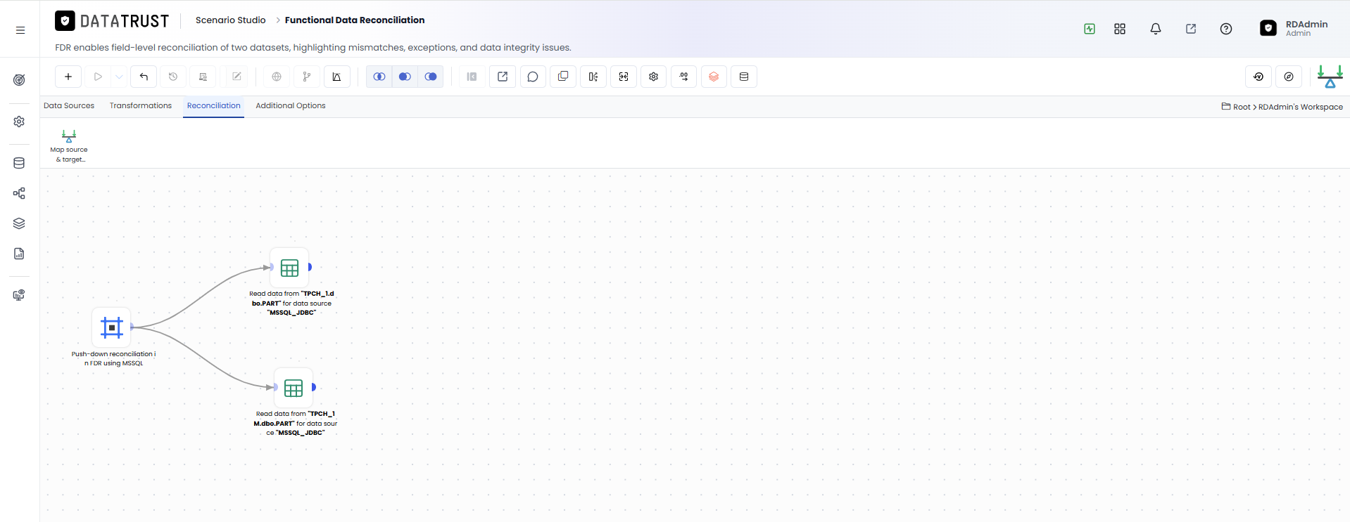
Task: Click the target icon in left sidebar
Action: coord(19,80)
